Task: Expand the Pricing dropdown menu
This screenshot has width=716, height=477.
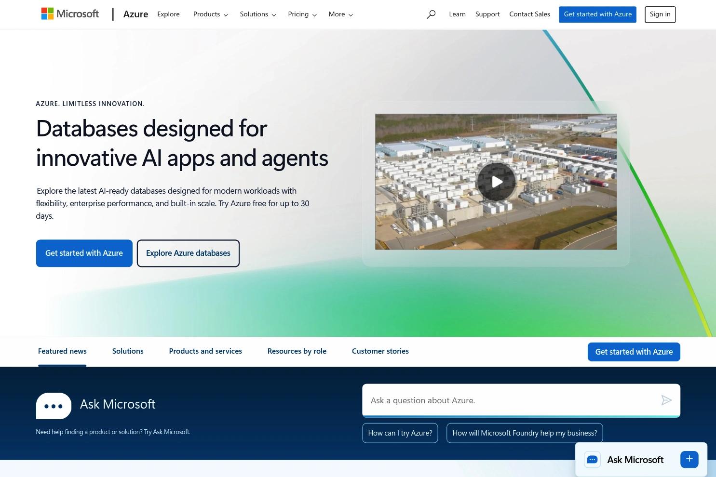Action: [x=302, y=14]
